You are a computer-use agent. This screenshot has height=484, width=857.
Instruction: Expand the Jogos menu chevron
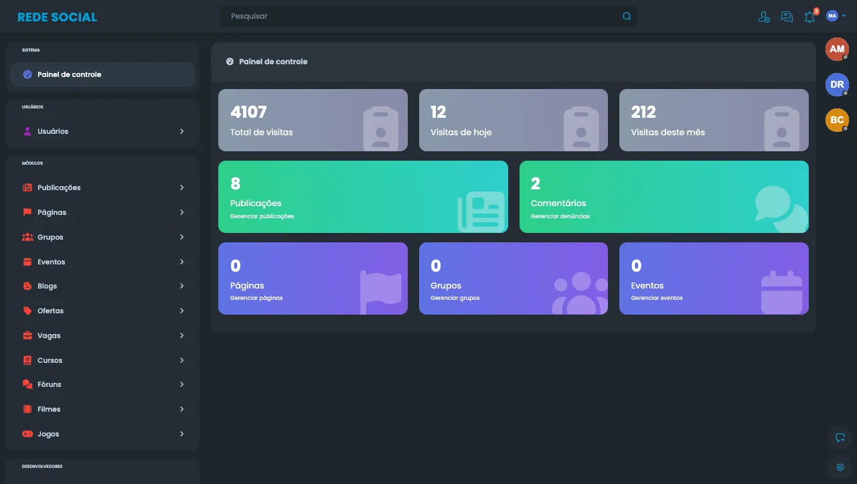tap(181, 434)
